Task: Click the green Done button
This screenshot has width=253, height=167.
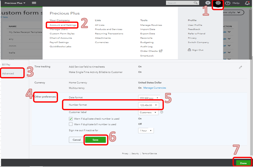Action: (x=243, y=163)
